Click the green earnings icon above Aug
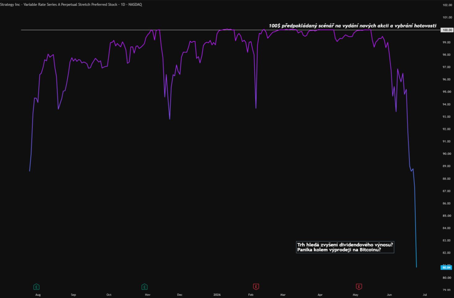Screen dimensions: 454x298 (x=36, y=287)
